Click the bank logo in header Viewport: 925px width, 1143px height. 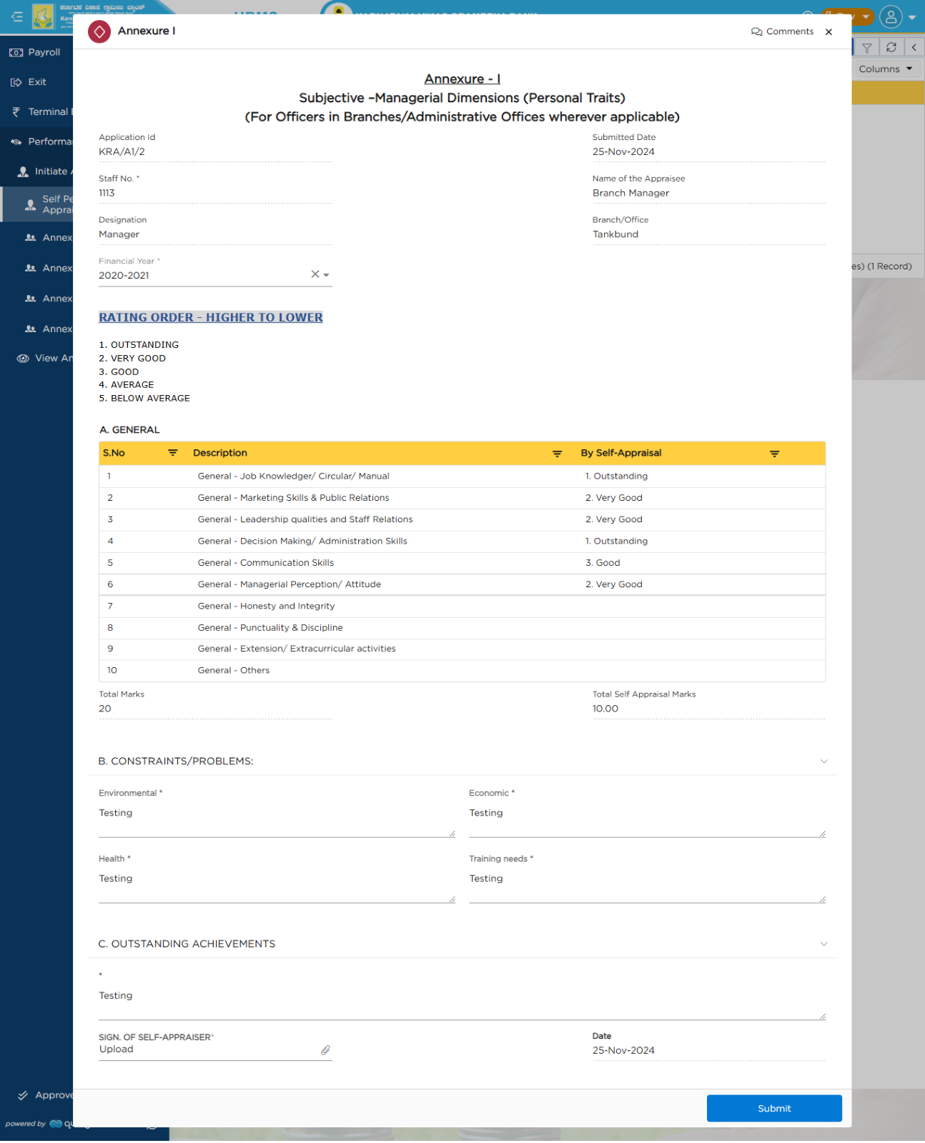(43, 16)
